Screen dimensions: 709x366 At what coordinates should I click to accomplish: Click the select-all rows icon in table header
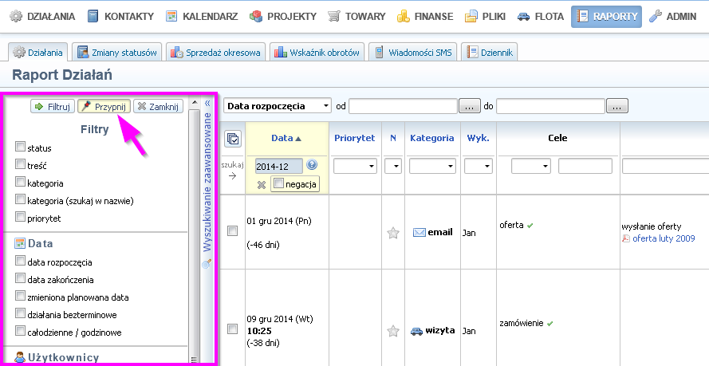click(x=233, y=139)
